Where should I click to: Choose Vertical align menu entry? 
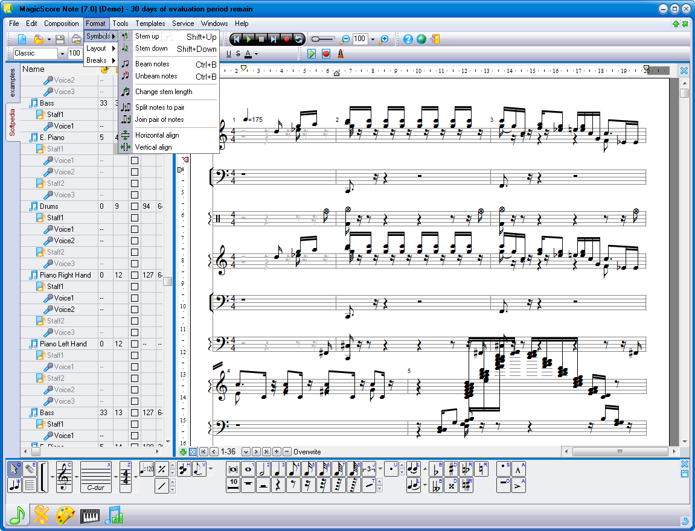coord(169,147)
